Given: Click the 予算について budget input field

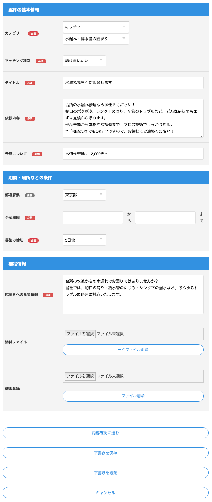Looking at the screenshot, I should click(x=133, y=154).
